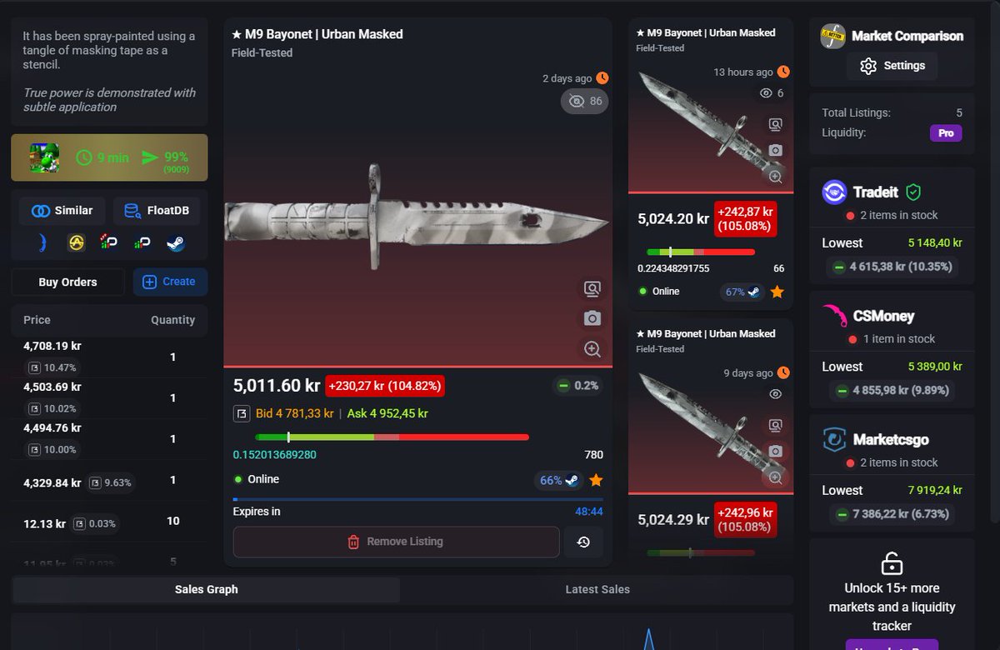Click the float bar on the main listing

392,437
